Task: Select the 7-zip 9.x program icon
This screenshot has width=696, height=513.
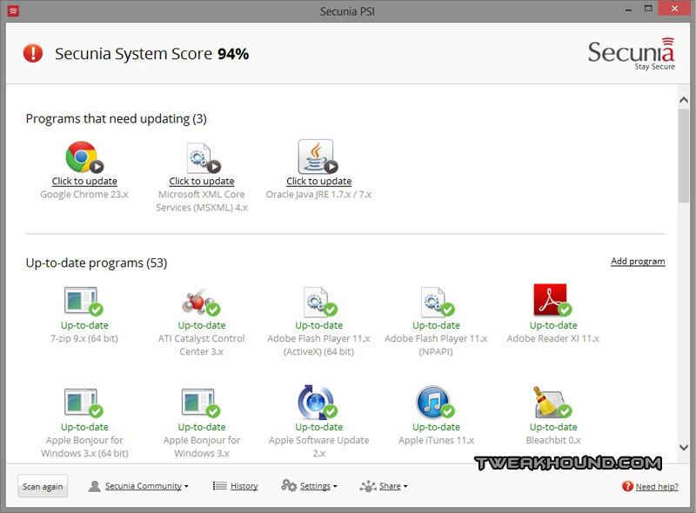Action: pos(83,301)
